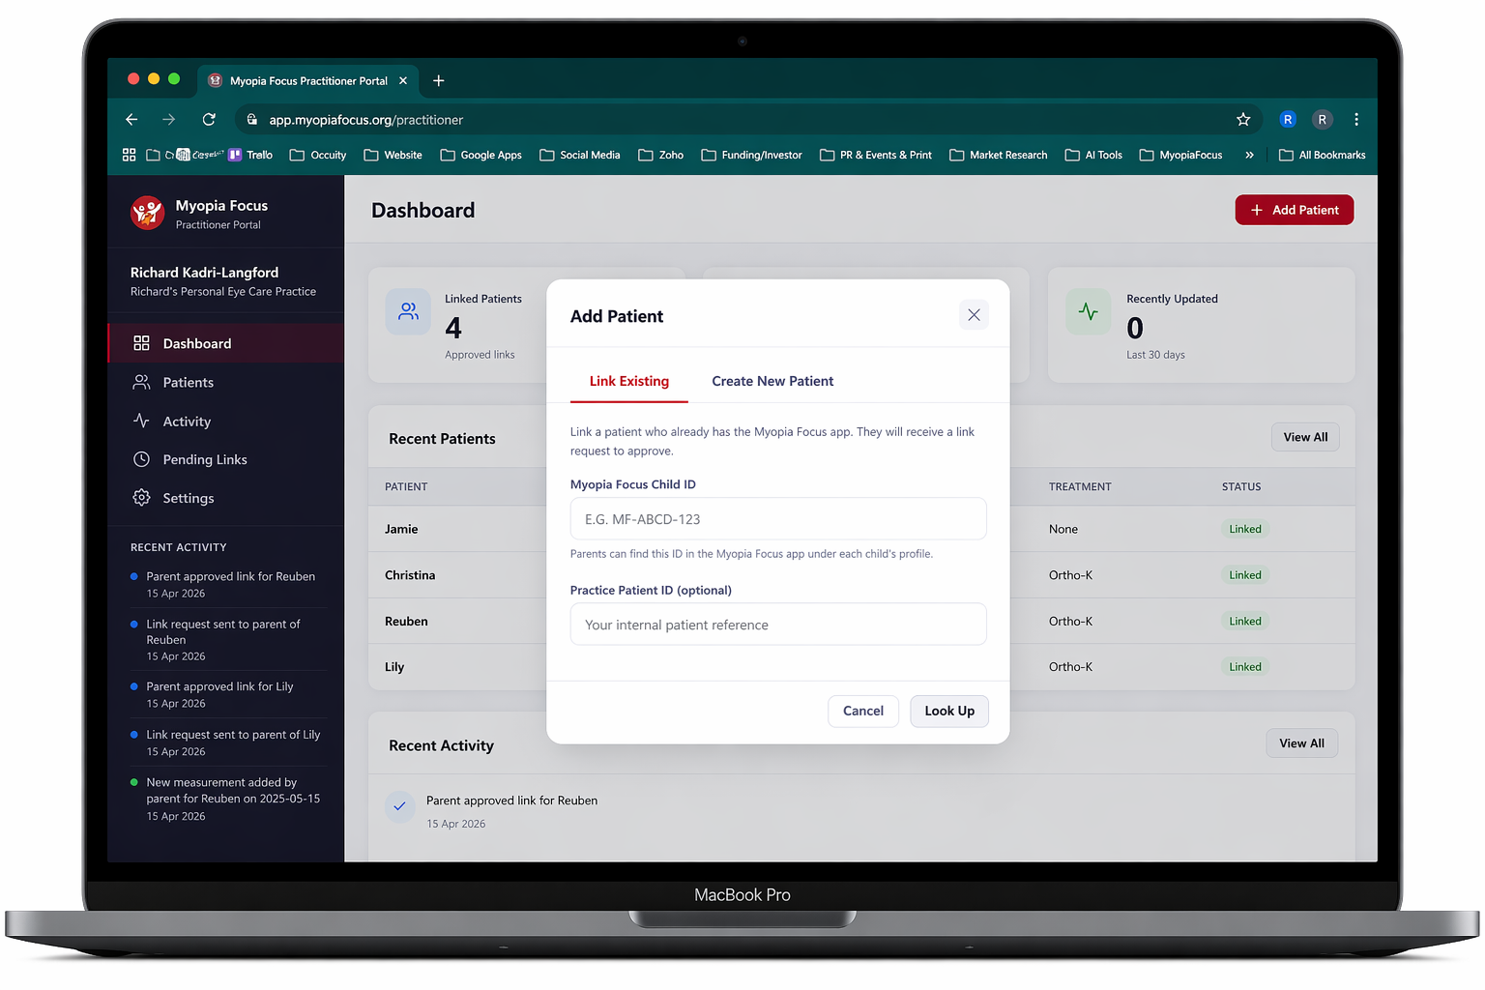Image resolution: width=1485 pixels, height=990 pixels.
Task: Click sidebar 'Link request sent to parent of Lily'
Action: tap(233, 735)
